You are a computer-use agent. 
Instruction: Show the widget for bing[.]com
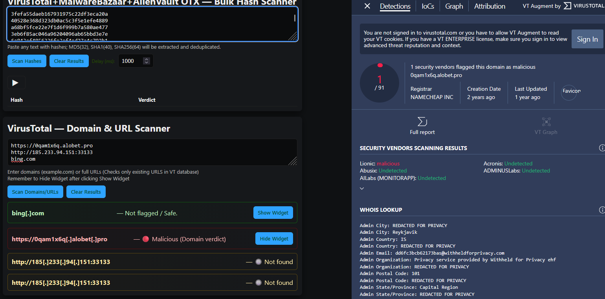click(273, 213)
